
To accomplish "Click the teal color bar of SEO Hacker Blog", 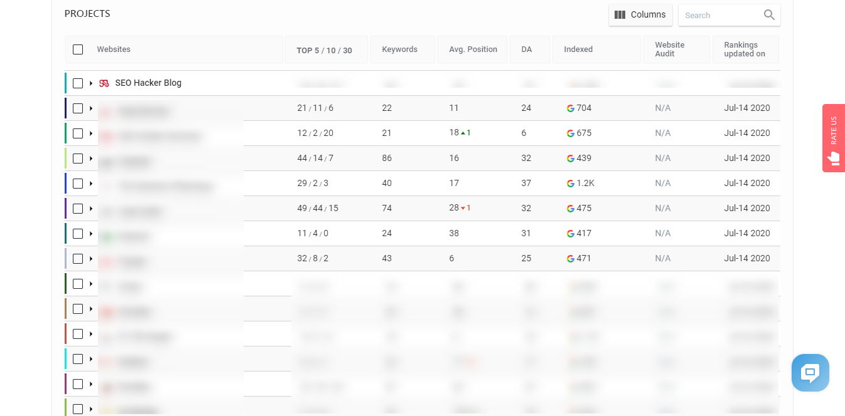I will pos(66,83).
